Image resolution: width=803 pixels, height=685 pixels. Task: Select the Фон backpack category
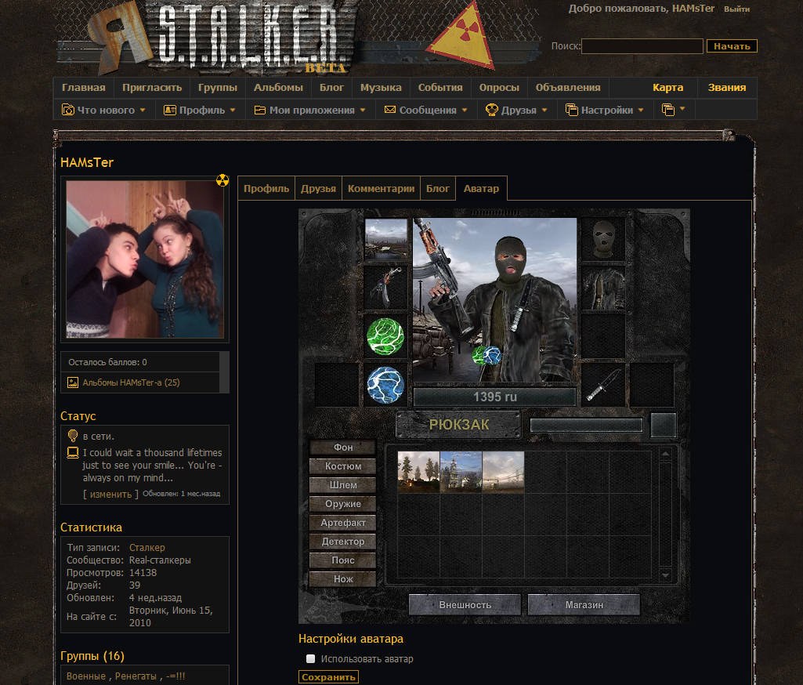343,448
